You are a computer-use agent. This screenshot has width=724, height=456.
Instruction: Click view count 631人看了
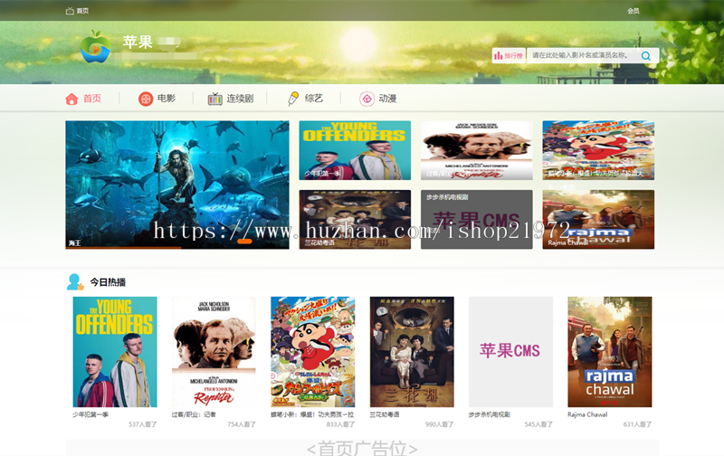click(637, 424)
